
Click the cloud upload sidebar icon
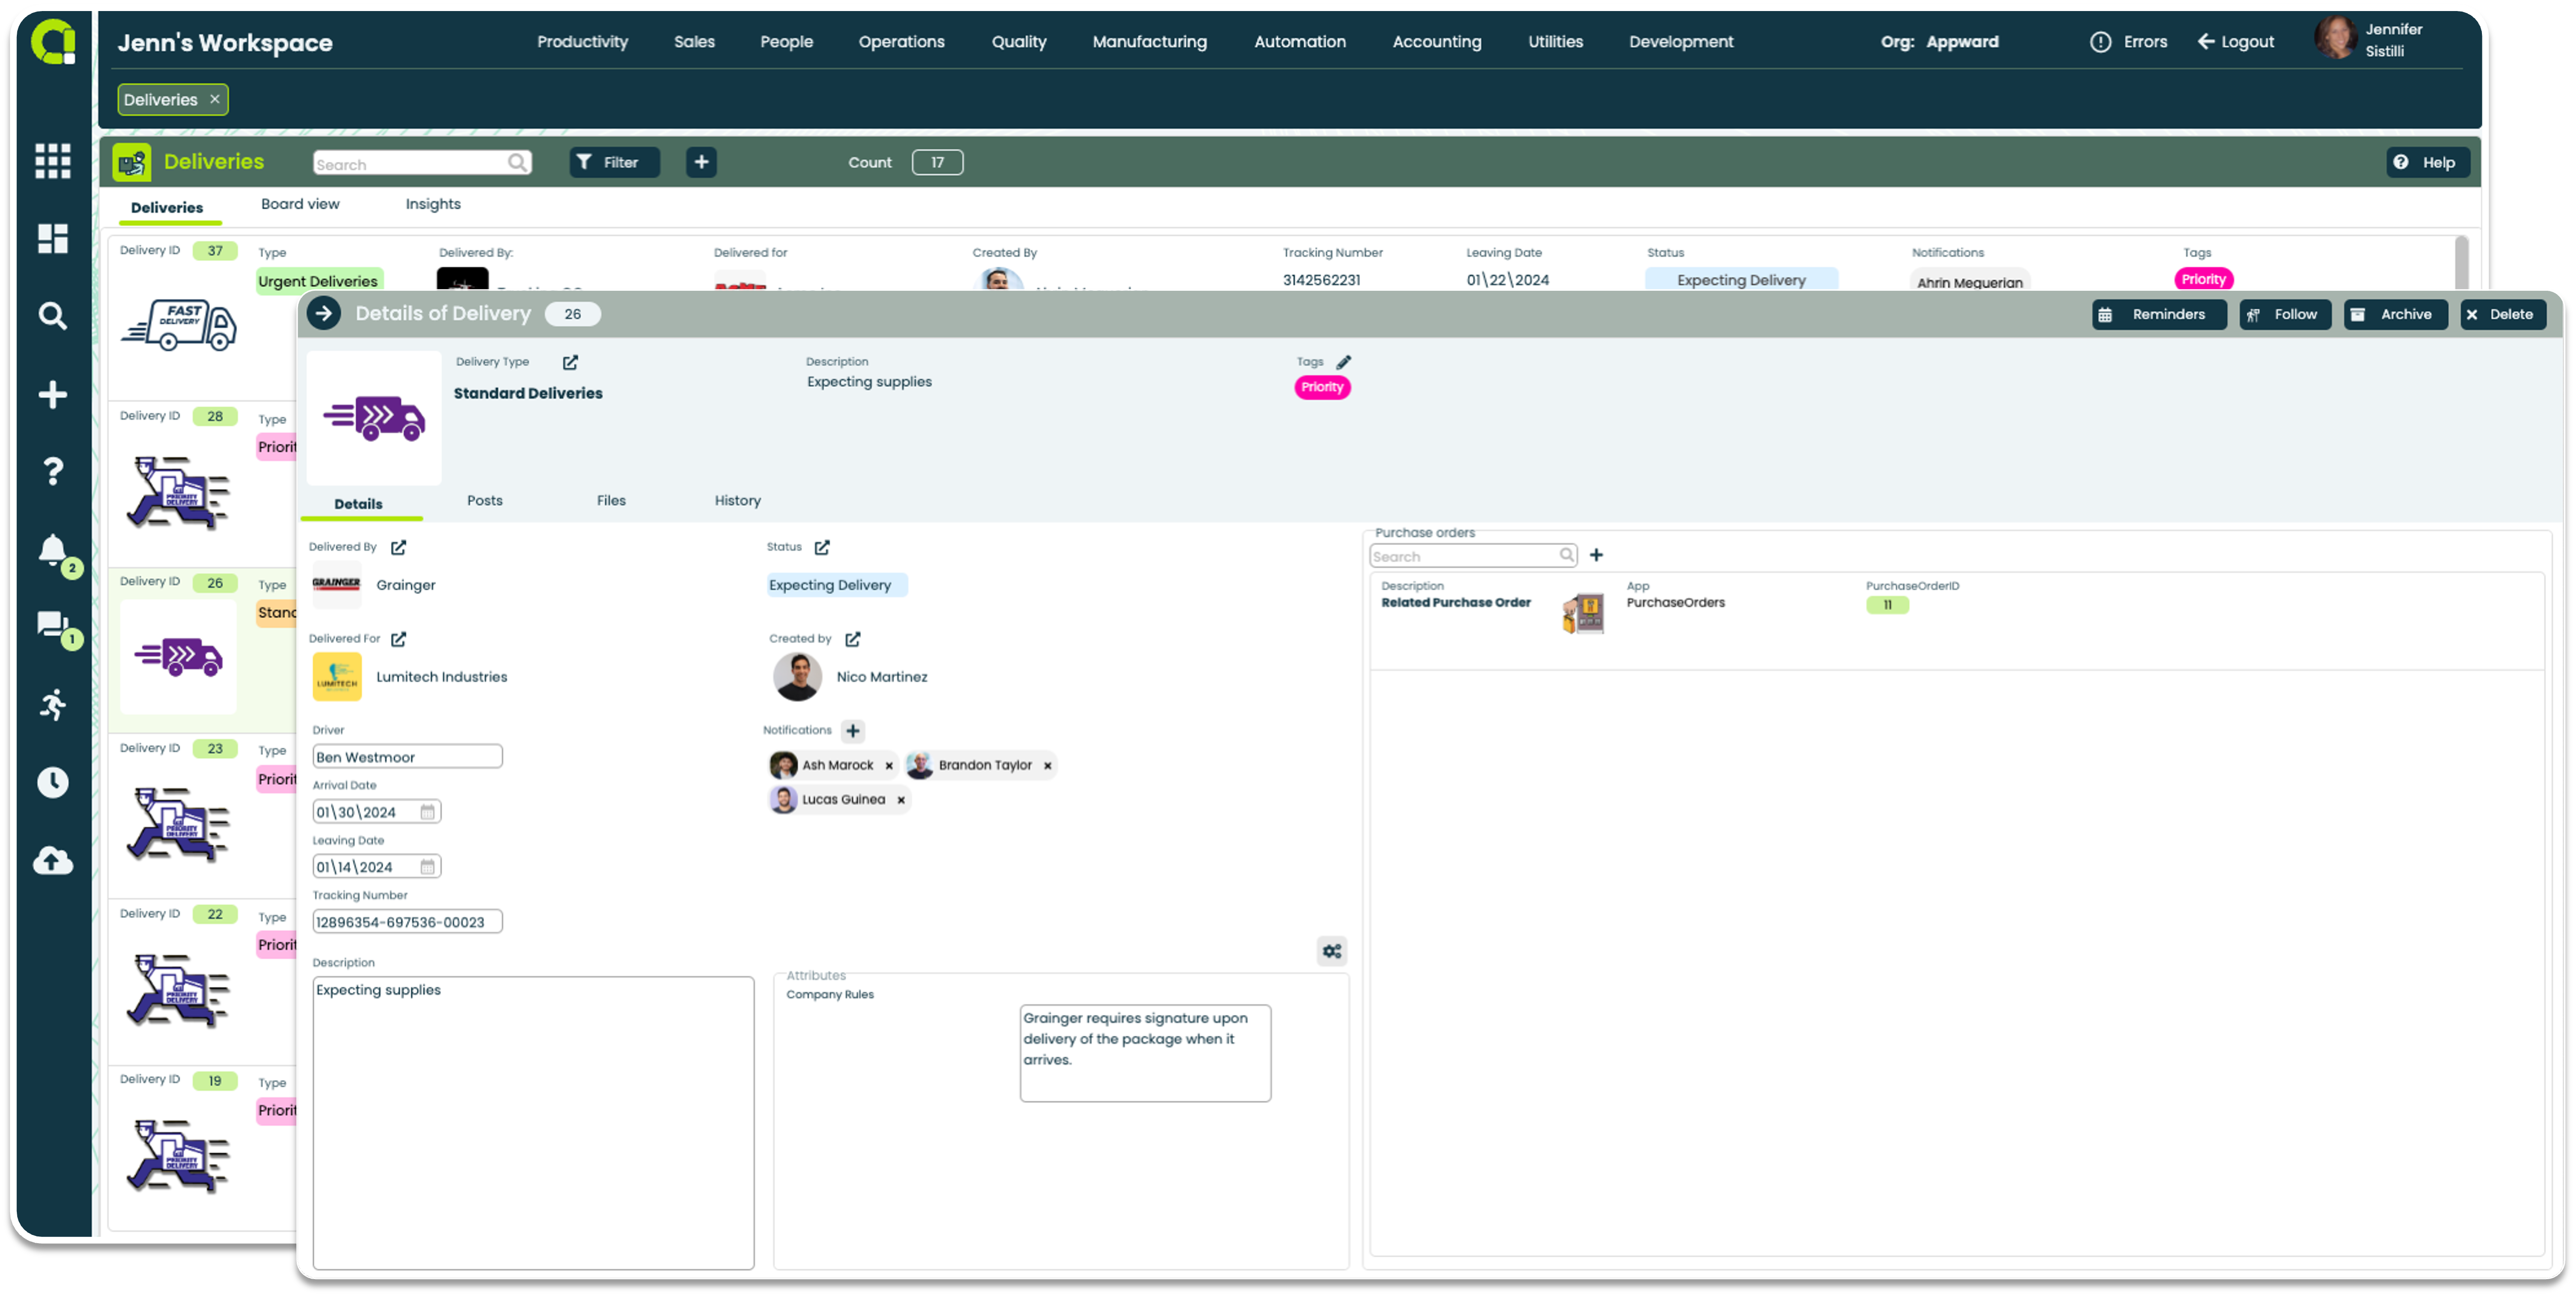[x=53, y=861]
